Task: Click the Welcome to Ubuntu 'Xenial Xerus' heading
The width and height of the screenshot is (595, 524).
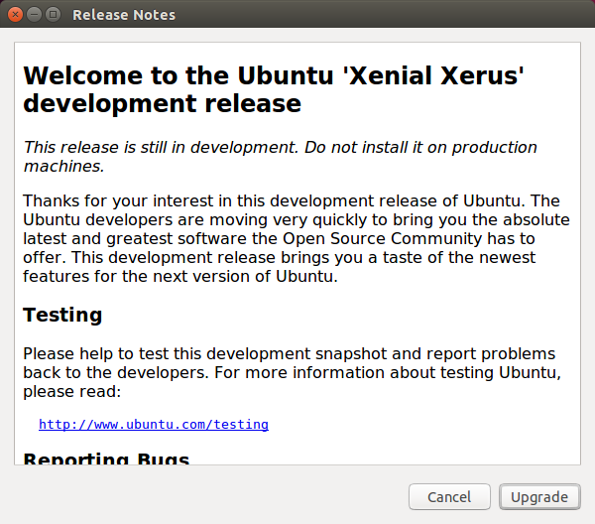Action: [274, 89]
